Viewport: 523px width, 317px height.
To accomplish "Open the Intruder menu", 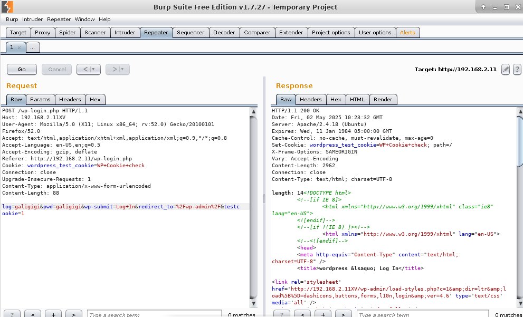I will [x=32, y=20].
